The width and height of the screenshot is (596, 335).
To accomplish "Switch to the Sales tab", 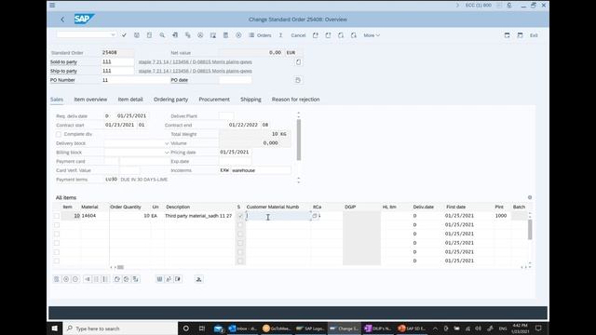I will pos(57,100).
